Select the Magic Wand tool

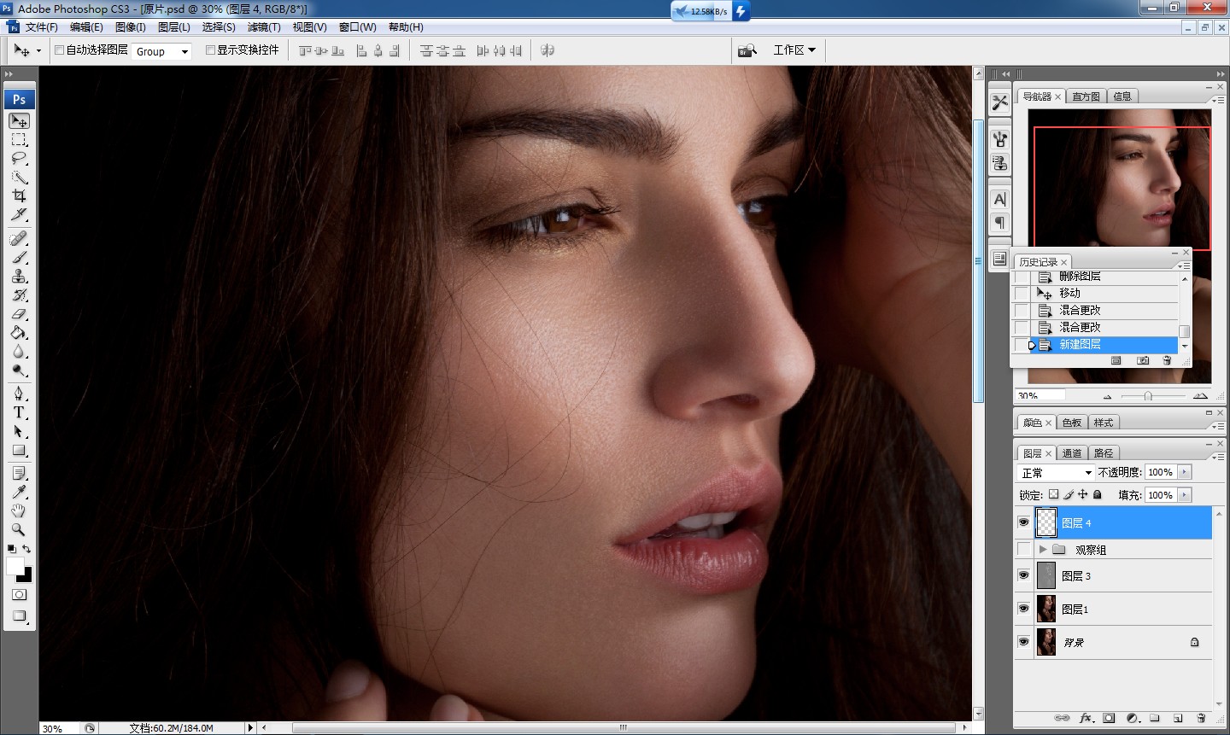pyautogui.click(x=19, y=178)
